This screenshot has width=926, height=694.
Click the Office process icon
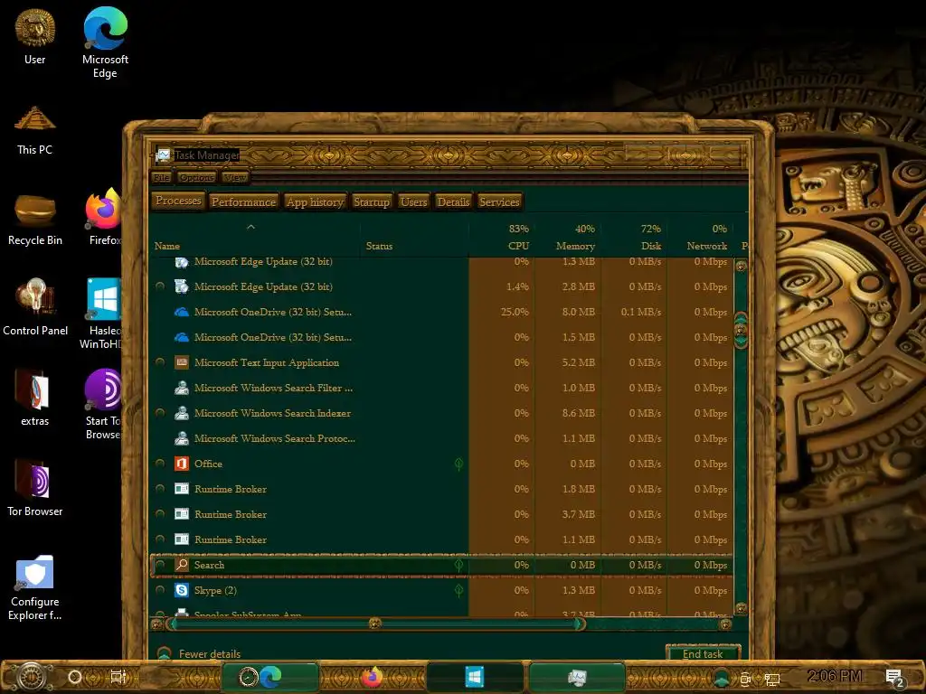point(181,464)
